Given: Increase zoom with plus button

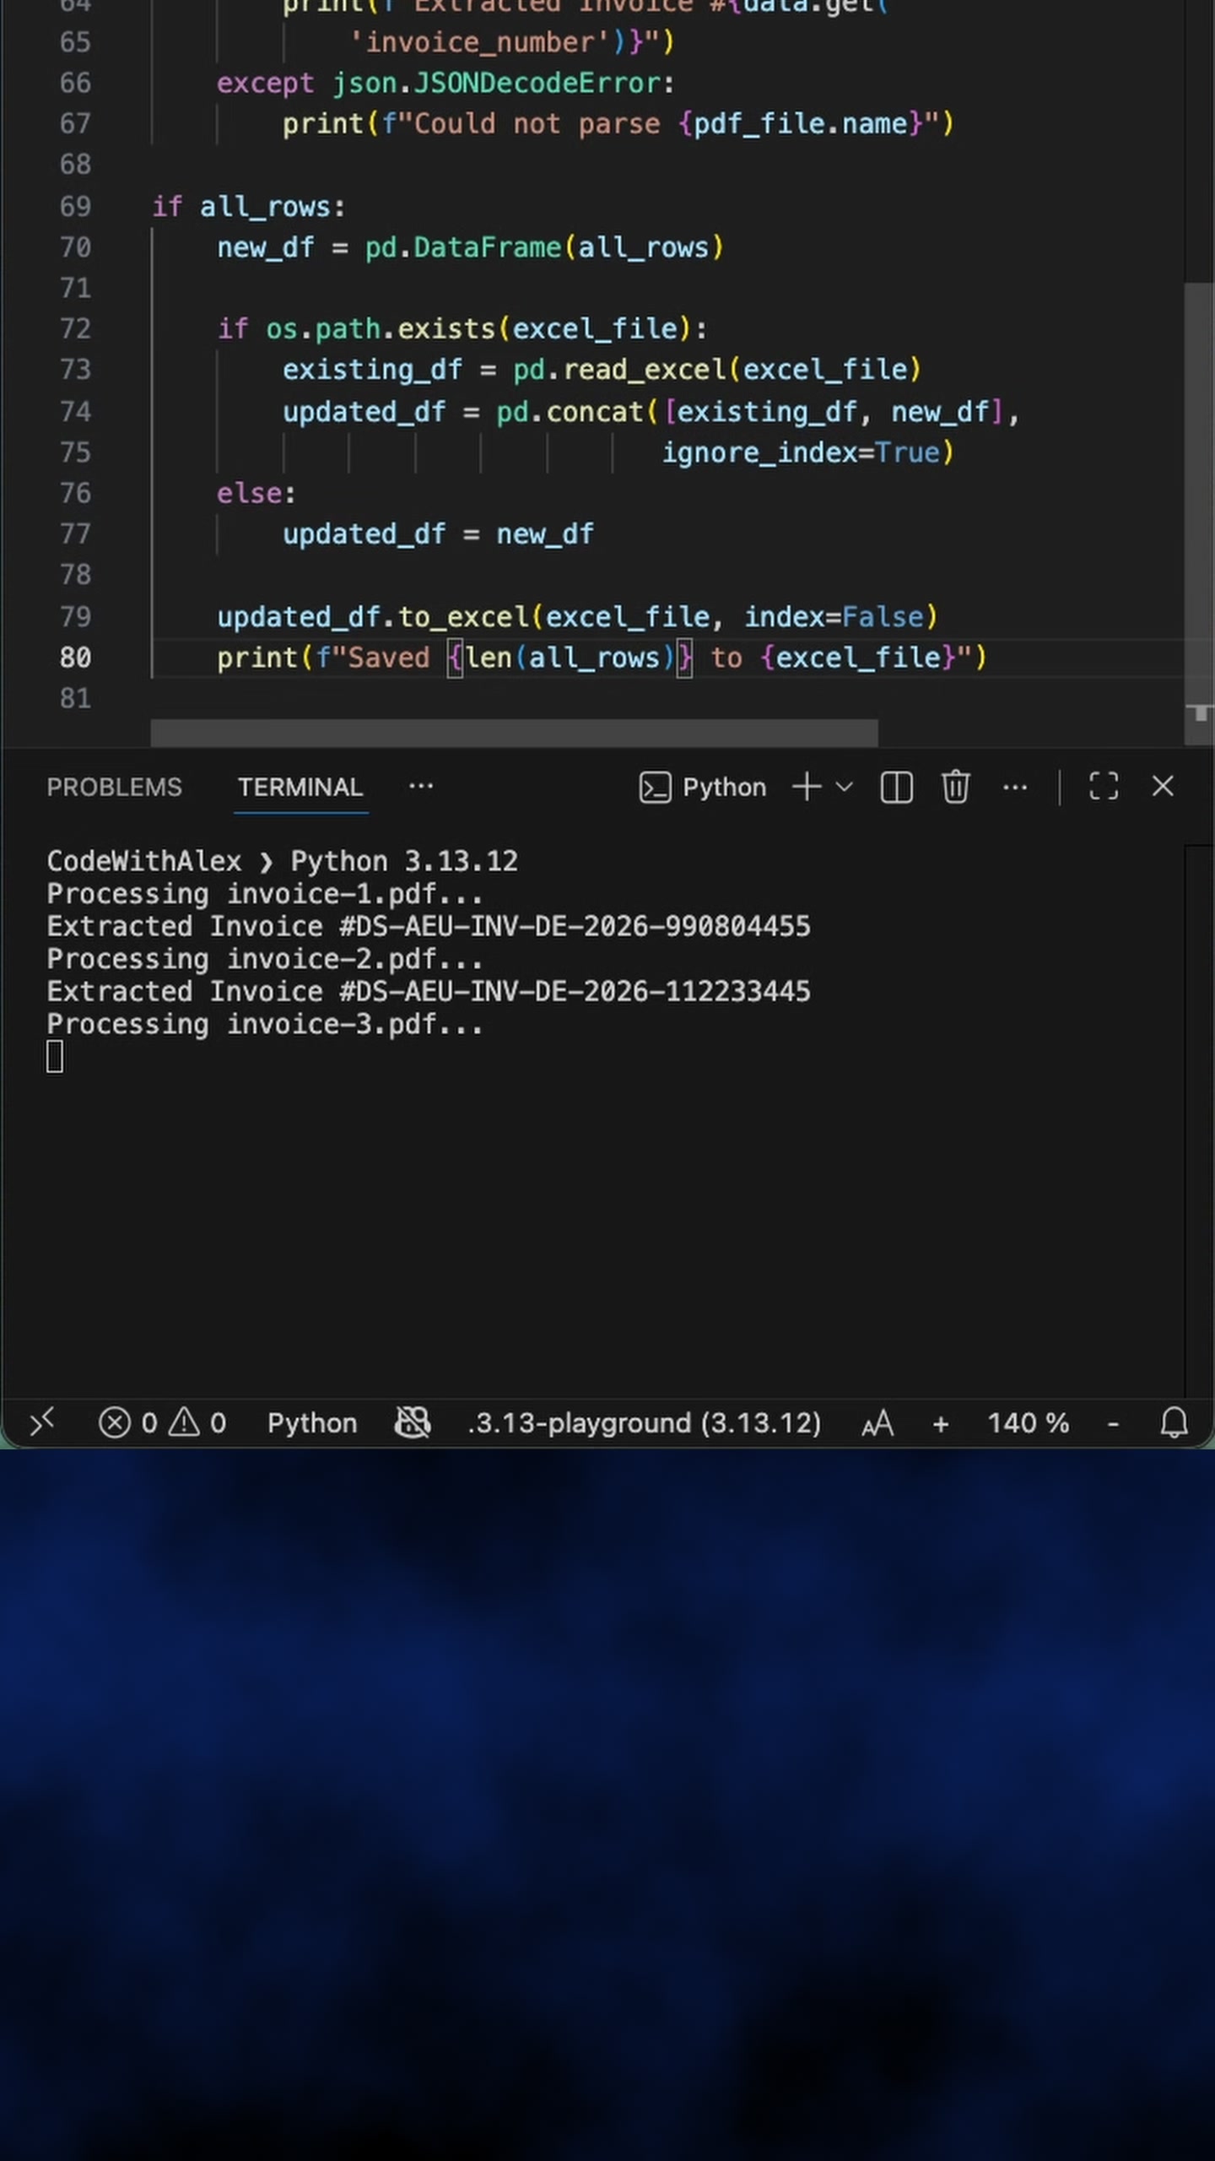Looking at the screenshot, I should [x=941, y=1424].
